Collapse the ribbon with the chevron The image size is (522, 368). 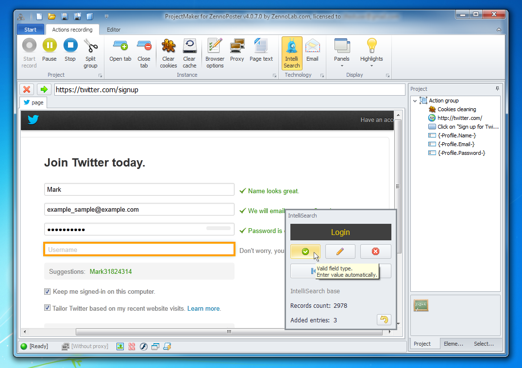499,30
